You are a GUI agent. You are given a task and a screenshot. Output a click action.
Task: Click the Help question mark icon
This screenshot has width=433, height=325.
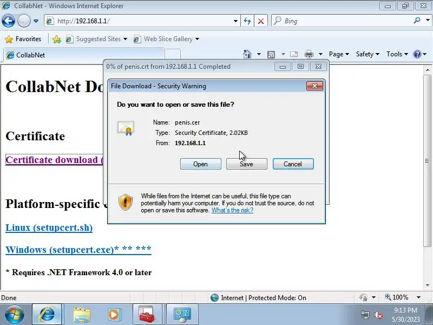coord(417,54)
